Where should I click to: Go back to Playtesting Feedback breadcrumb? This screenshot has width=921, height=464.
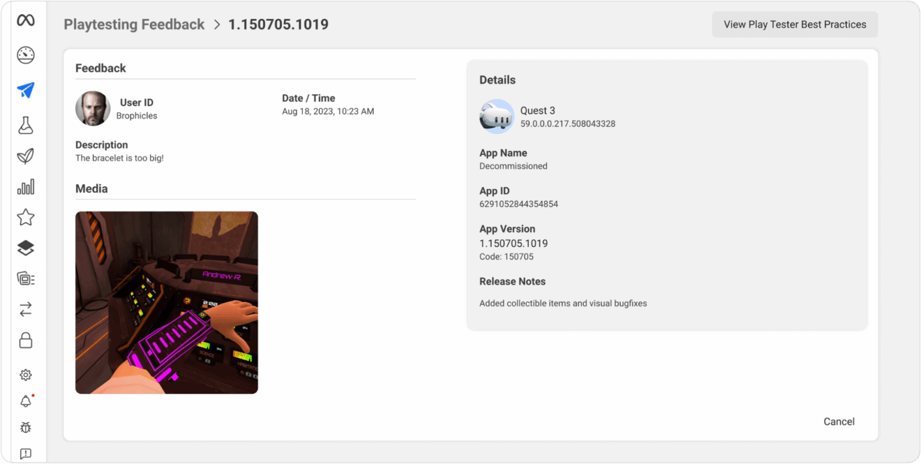[x=134, y=25]
